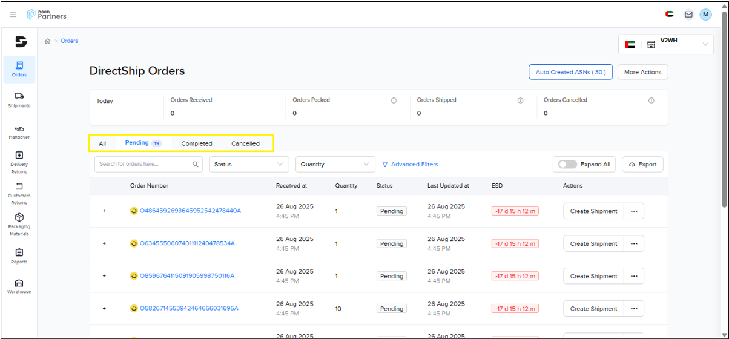Create Shipment for order O582671455394246

(593, 309)
